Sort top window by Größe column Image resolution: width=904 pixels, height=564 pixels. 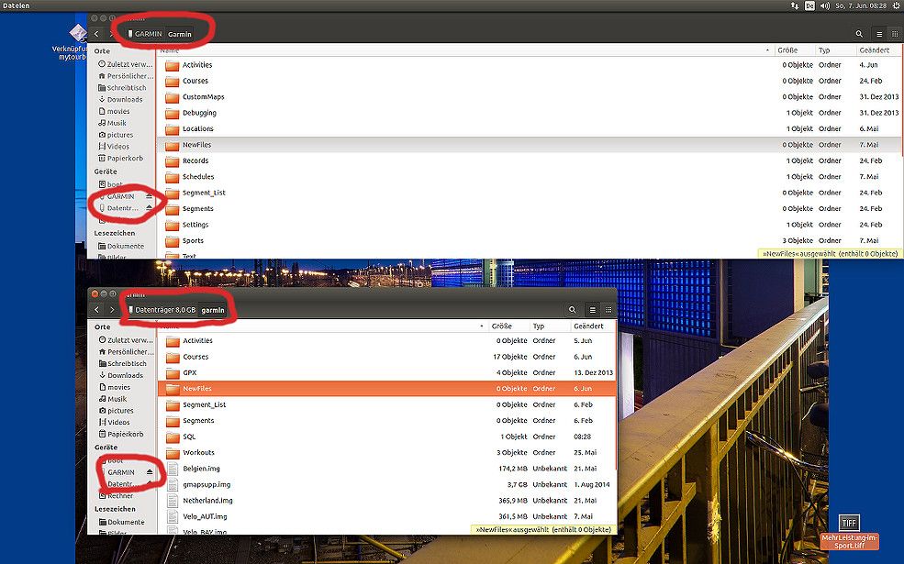[x=788, y=50]
